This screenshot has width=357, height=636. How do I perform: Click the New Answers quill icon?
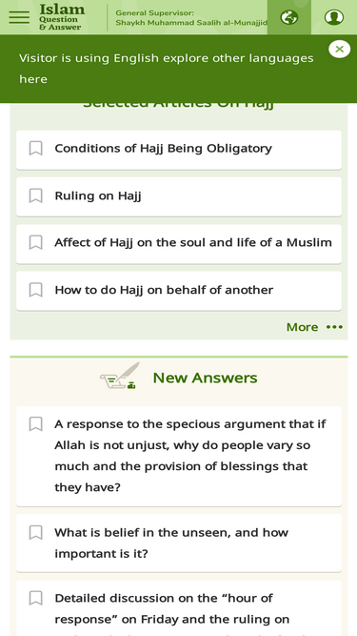pyautogui.click(x=120, y=376)
